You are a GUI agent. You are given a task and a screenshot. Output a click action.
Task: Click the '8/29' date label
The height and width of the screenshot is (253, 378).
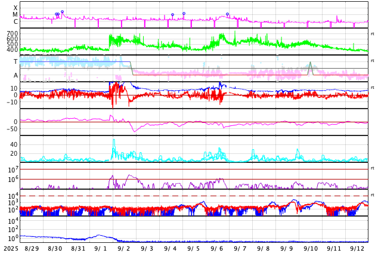pos(32,249)
